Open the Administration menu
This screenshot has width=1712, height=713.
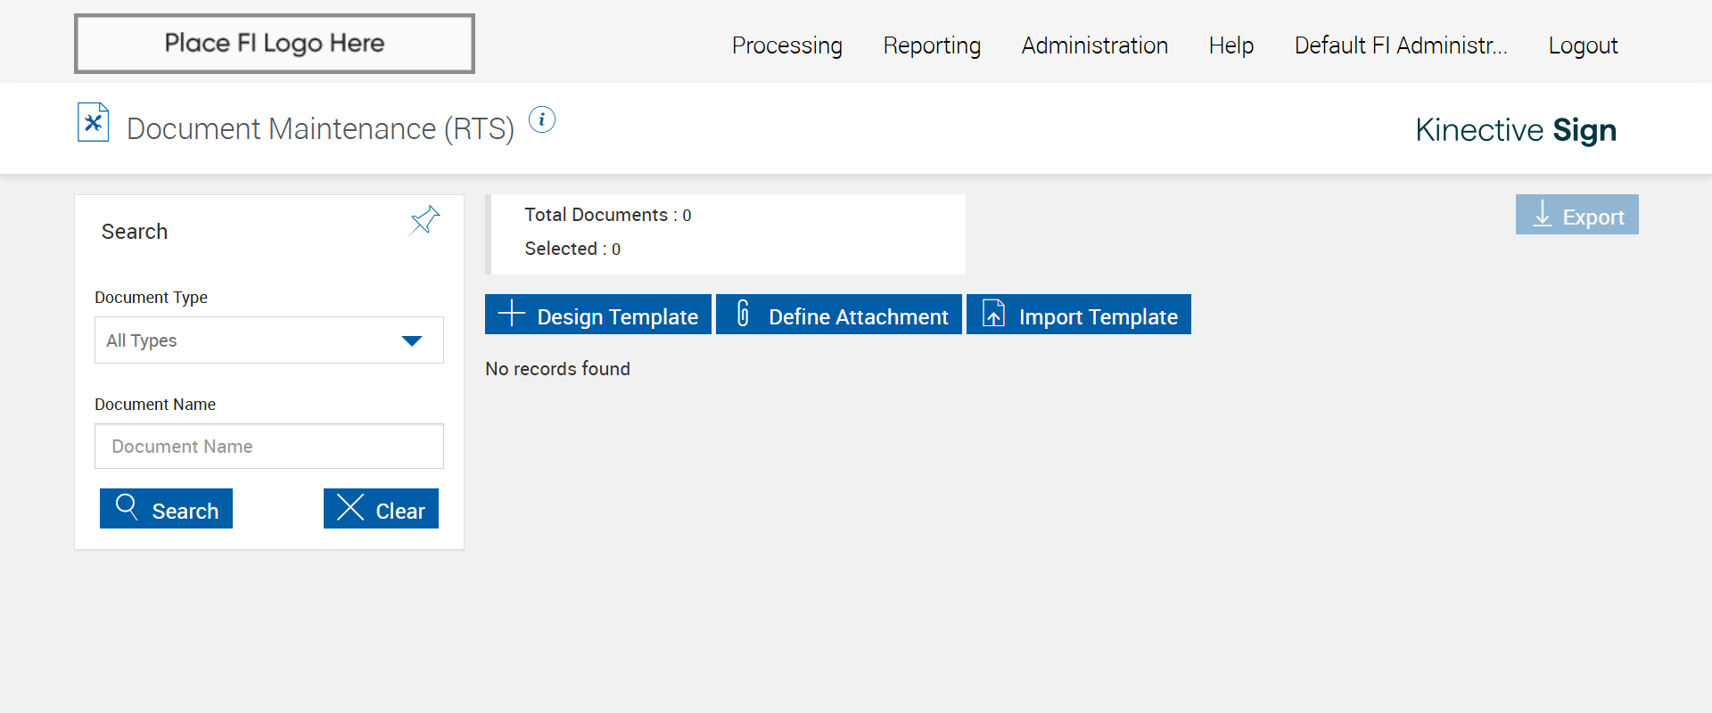pos(1094,45)
